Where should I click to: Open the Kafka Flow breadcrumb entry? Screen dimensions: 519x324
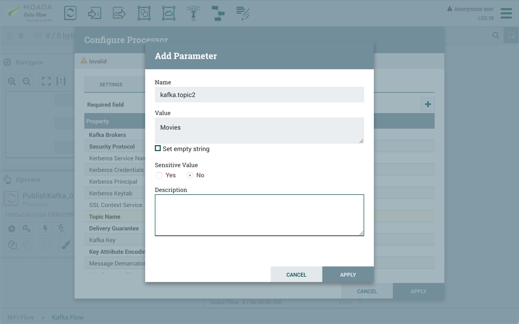[x=68, y=317]
